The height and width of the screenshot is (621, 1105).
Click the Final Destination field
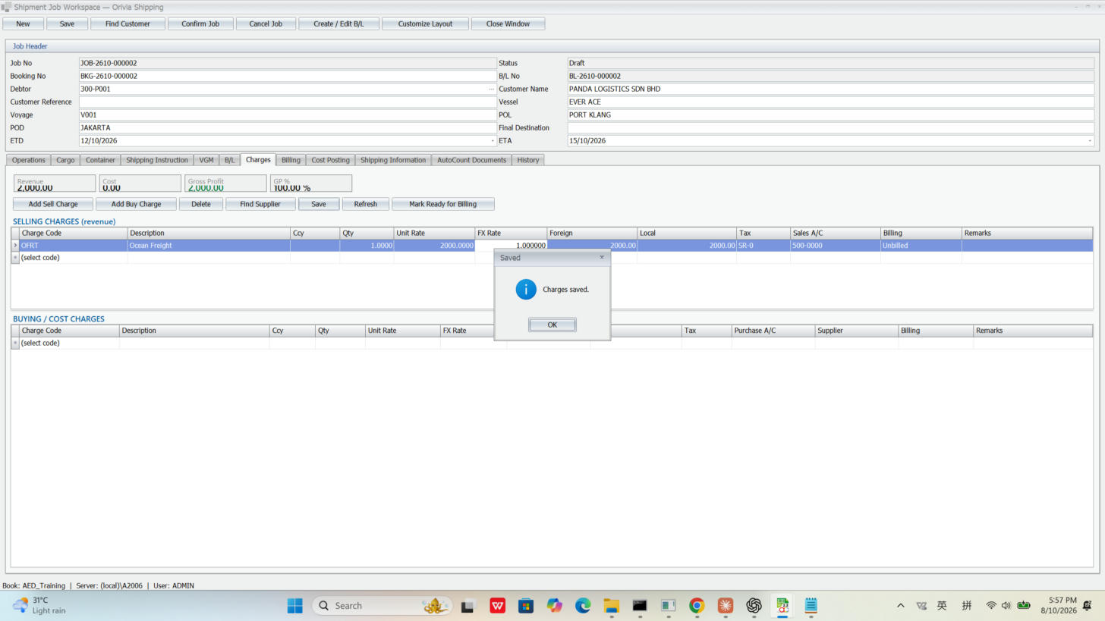click(831, 128)
